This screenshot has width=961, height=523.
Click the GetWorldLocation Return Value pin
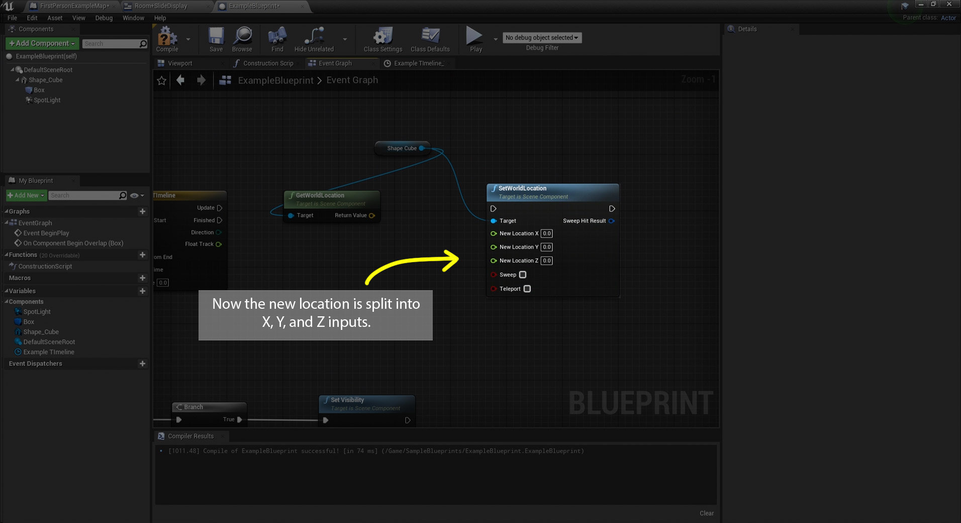tap(372, 216)
